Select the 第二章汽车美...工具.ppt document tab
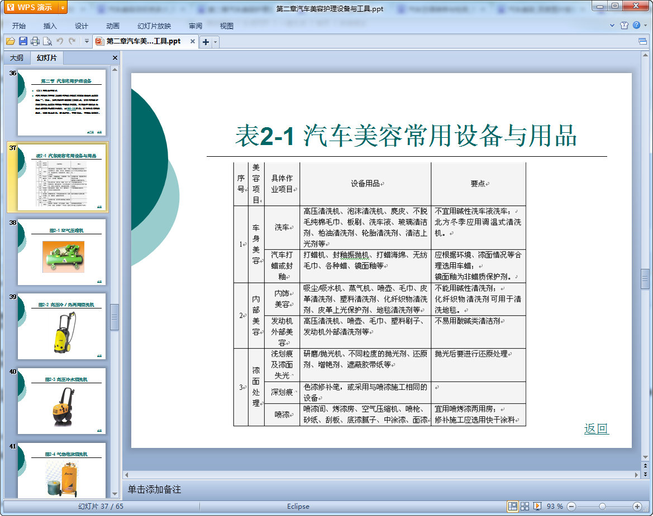653x516 pixels. [x=143, y=41]
